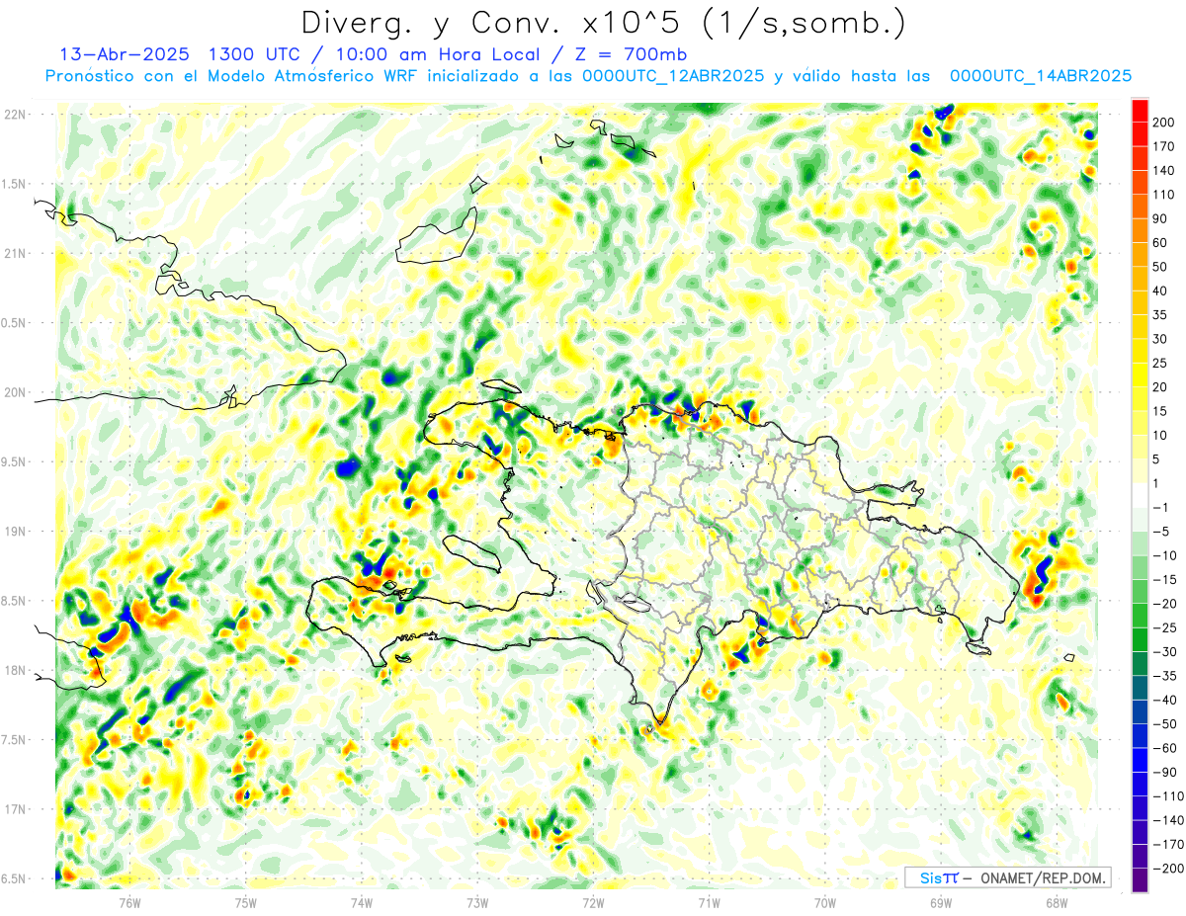
Task: Click the '21N' latitude label
Action: 15,253
